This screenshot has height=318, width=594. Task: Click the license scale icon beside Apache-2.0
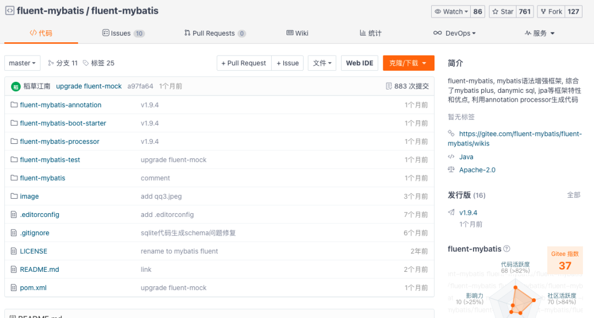click(451, 169)
